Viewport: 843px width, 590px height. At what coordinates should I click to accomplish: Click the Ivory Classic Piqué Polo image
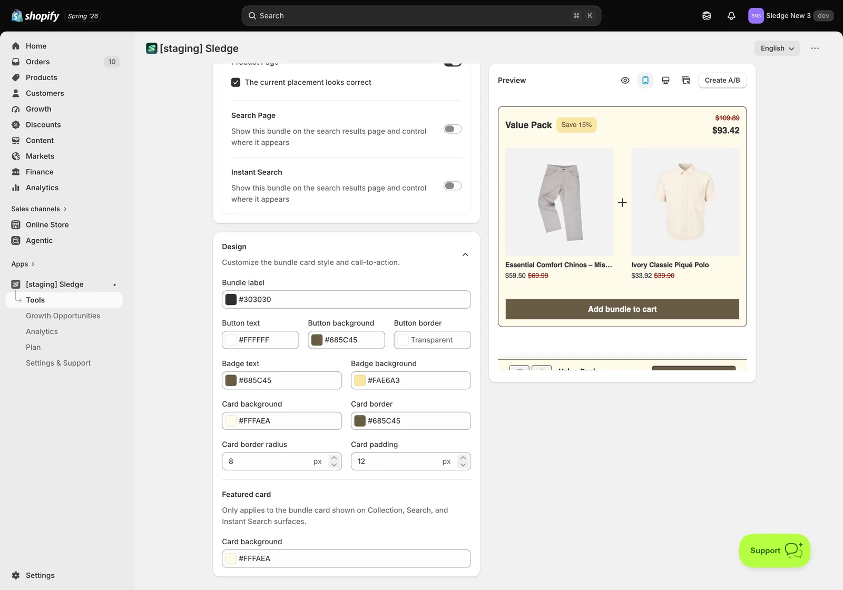click(x=685, y=202)
